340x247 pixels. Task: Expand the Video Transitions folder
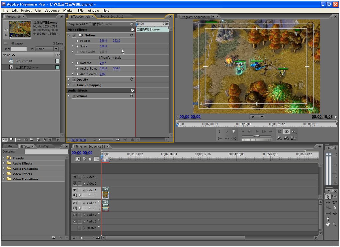4,179
